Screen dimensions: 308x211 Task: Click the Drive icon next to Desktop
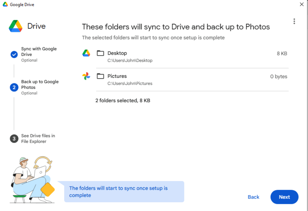click(86, 53)
